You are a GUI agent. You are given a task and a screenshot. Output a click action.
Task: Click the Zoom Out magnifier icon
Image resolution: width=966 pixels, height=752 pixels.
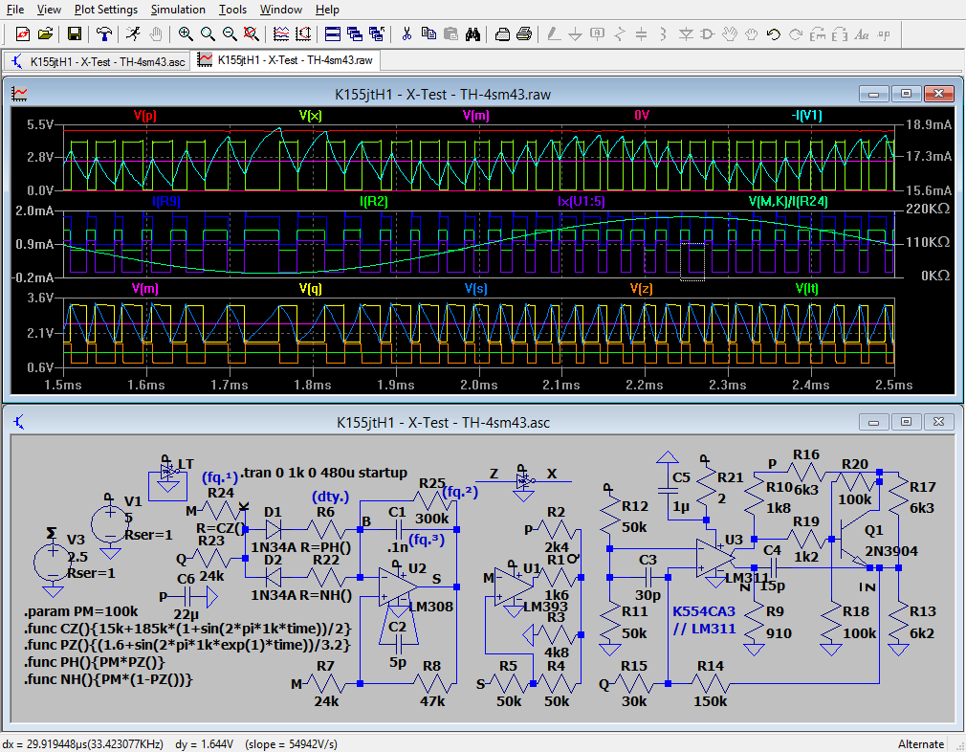tap(230, 33)
